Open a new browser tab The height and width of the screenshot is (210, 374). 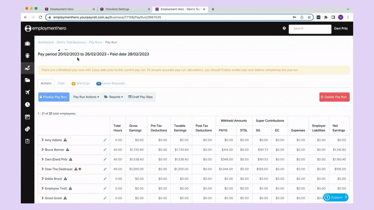pos(213,9)
